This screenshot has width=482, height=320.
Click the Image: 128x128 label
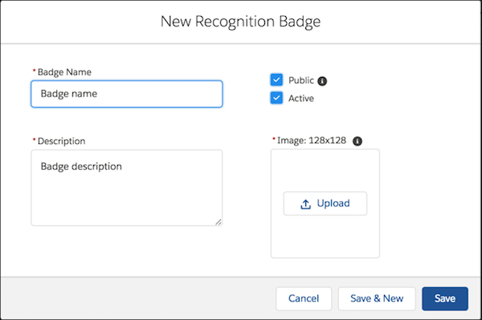[x=312, y=141]
